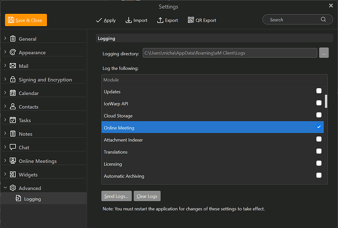
Task: Open the Widgets settings category
Action: click(28, 175)
